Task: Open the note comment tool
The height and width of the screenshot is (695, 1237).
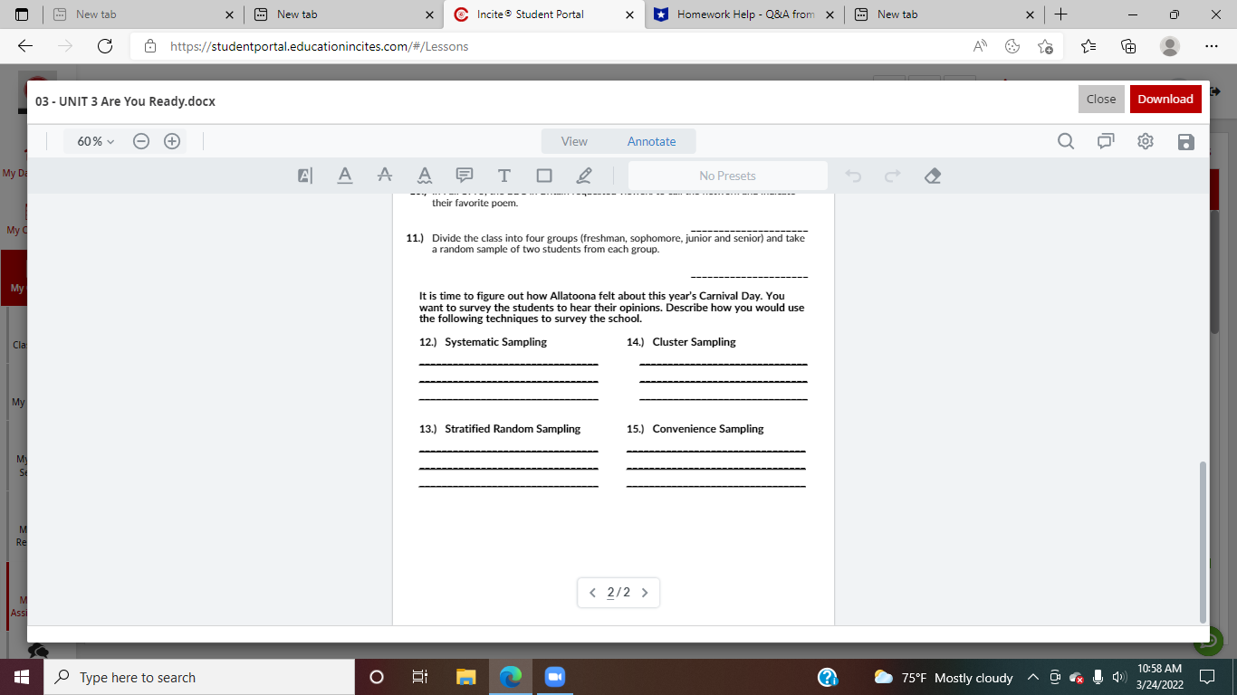Action: pos(465,175)
